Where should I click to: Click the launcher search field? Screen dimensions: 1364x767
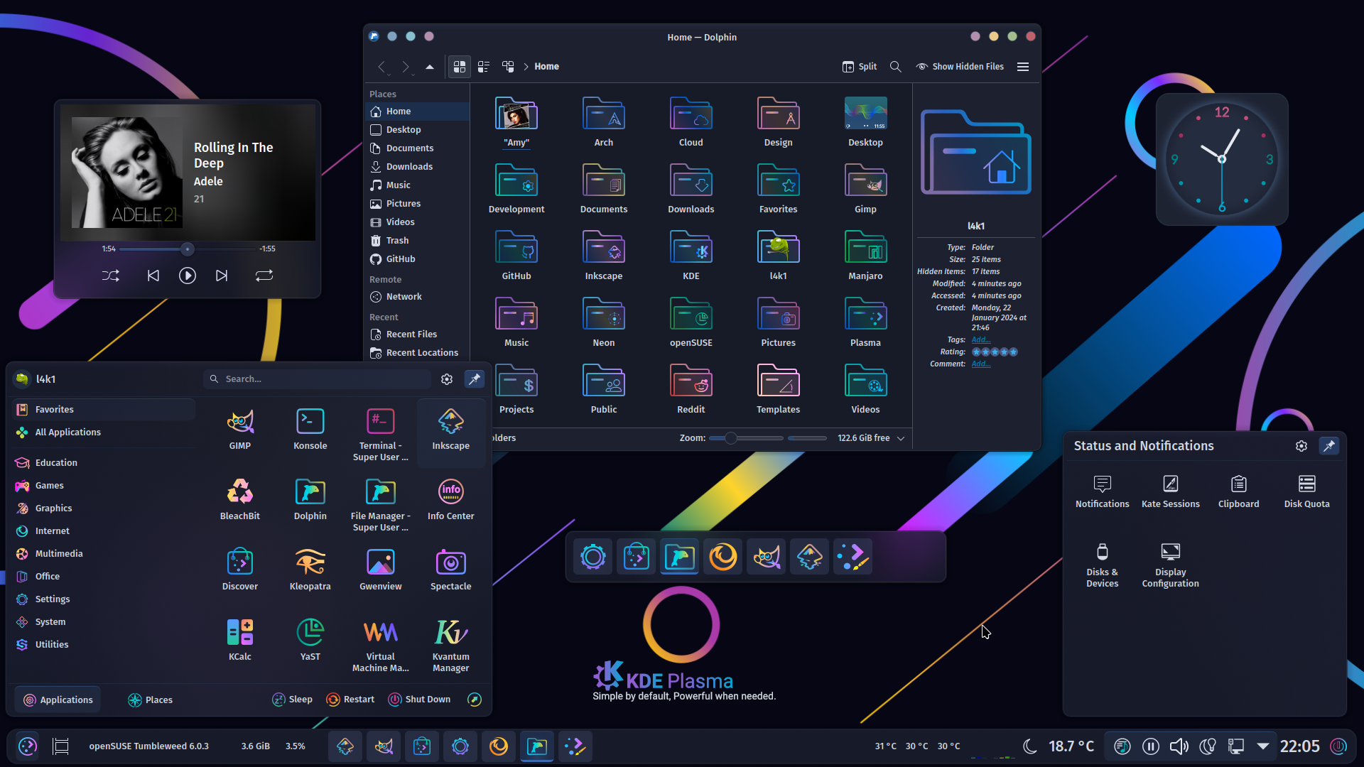coord(318,379)
